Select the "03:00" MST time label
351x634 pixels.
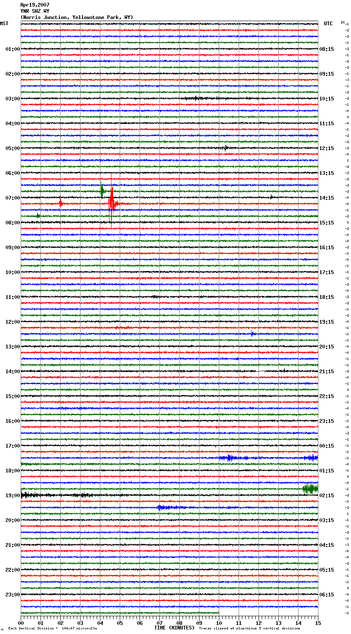[x=13, y=99]
